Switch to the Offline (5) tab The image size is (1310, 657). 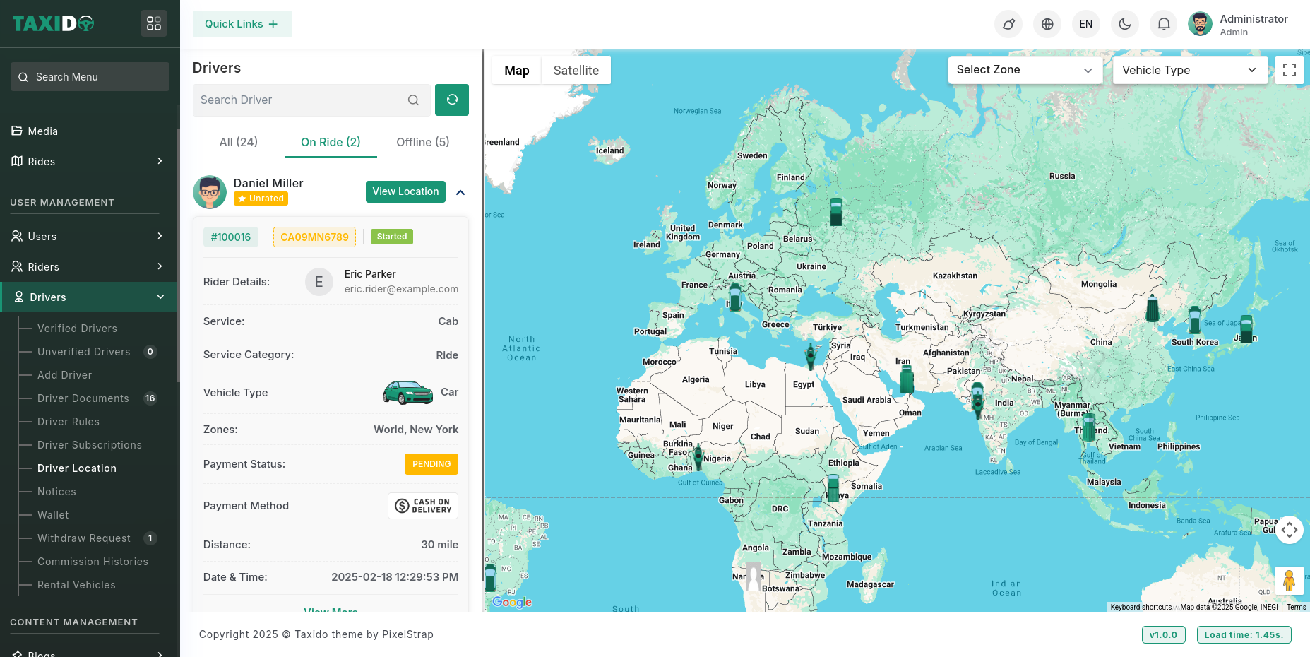pyautogui.click(x=422, y=142)
